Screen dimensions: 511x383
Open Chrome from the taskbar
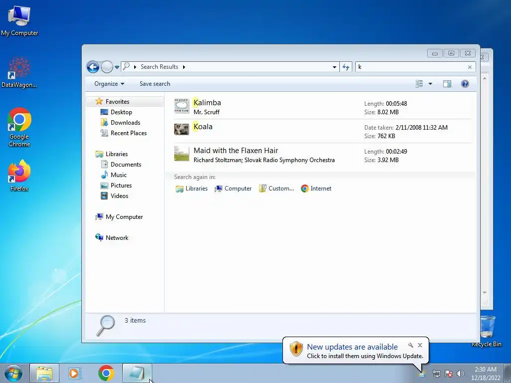(x=106, y=373)
